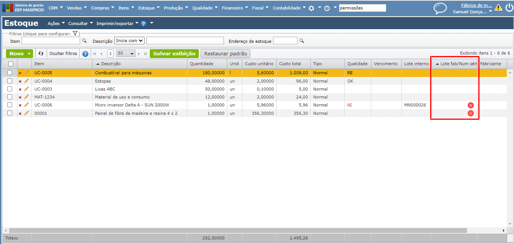Check the UC-0005 row checkbox

point(10,73)
